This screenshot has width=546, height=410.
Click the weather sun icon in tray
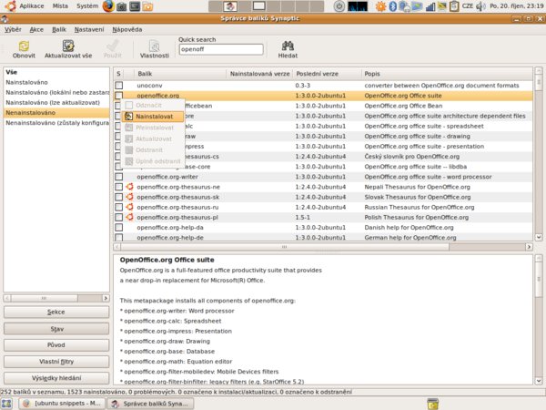pos(380,6)
